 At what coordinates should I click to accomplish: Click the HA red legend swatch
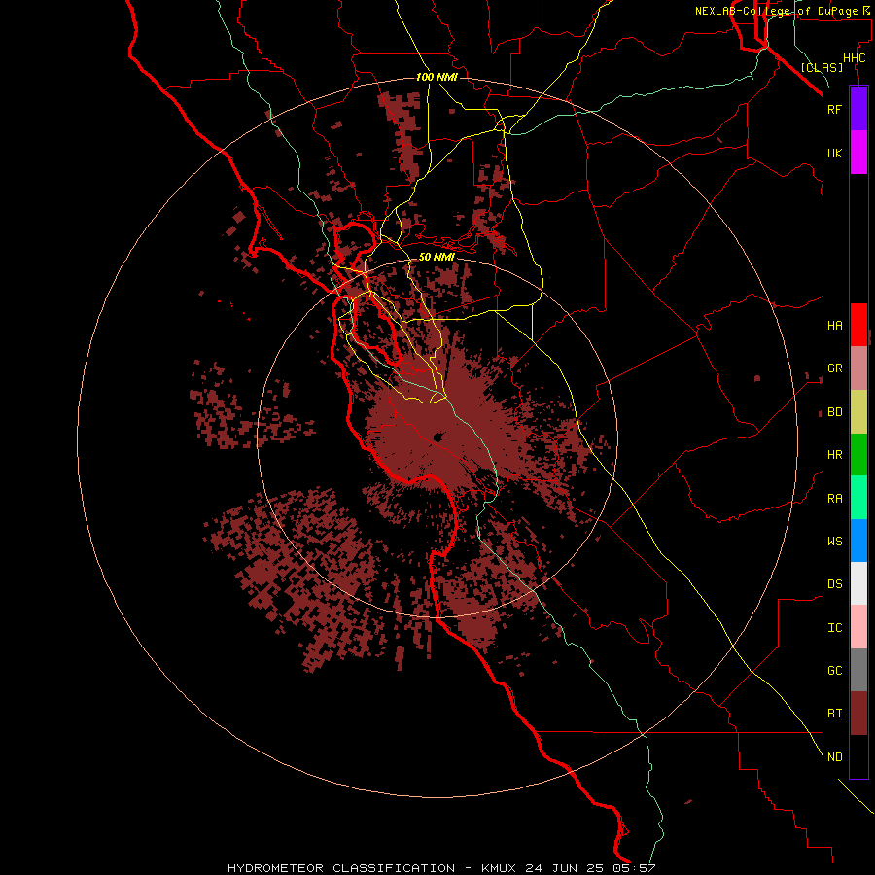pyautogui.click(x=858, y=325)
